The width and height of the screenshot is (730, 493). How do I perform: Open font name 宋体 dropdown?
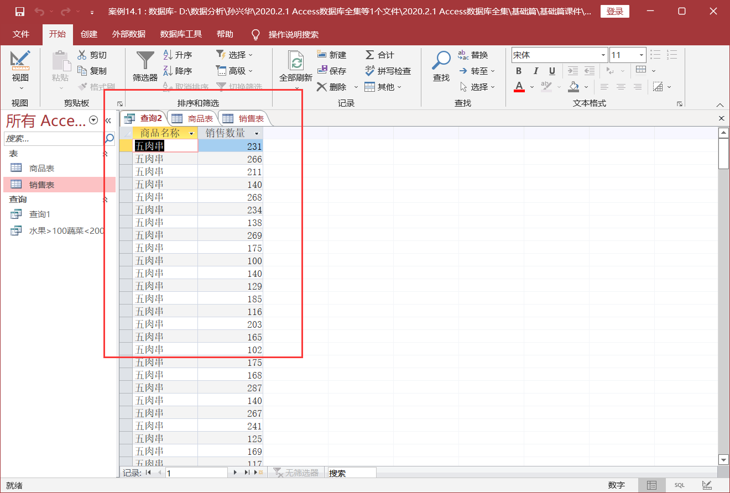[603, 55]
